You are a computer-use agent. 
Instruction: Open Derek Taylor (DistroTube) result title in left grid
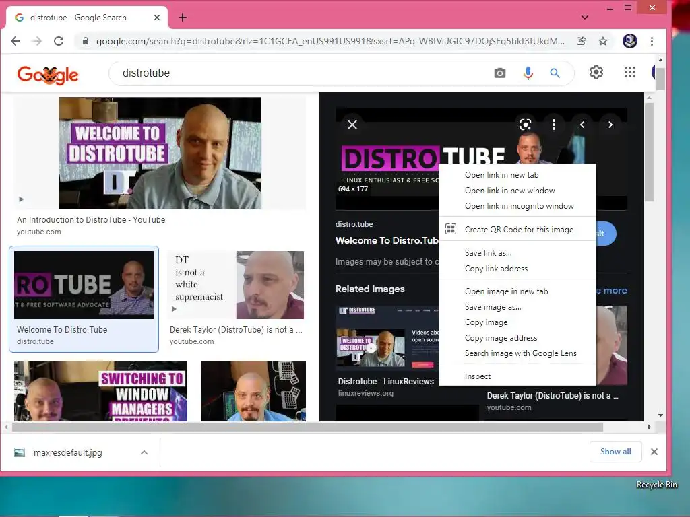(x=236, y=330)
